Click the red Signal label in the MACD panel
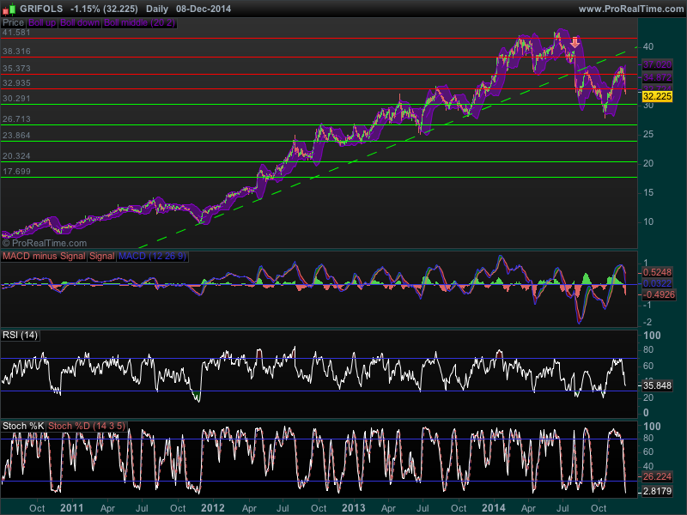The image size is (687, 515). tap(101, 256)
